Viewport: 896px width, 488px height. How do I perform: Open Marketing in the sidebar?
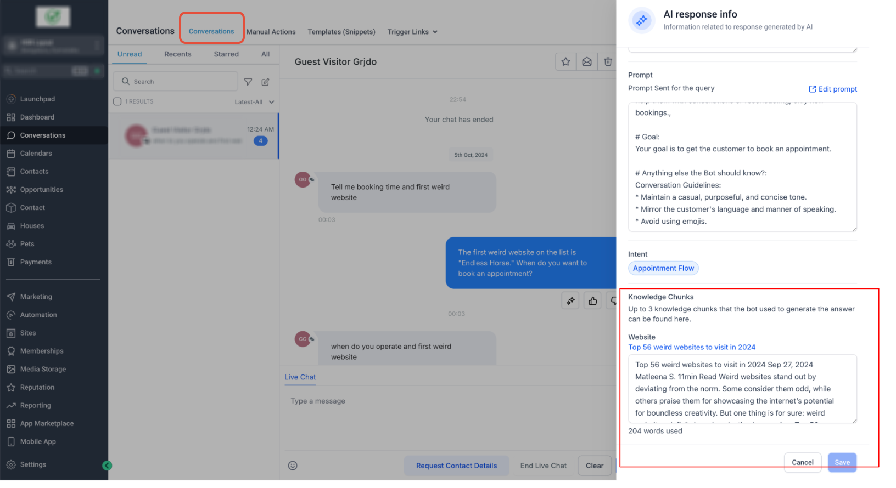tap(36, 297)
